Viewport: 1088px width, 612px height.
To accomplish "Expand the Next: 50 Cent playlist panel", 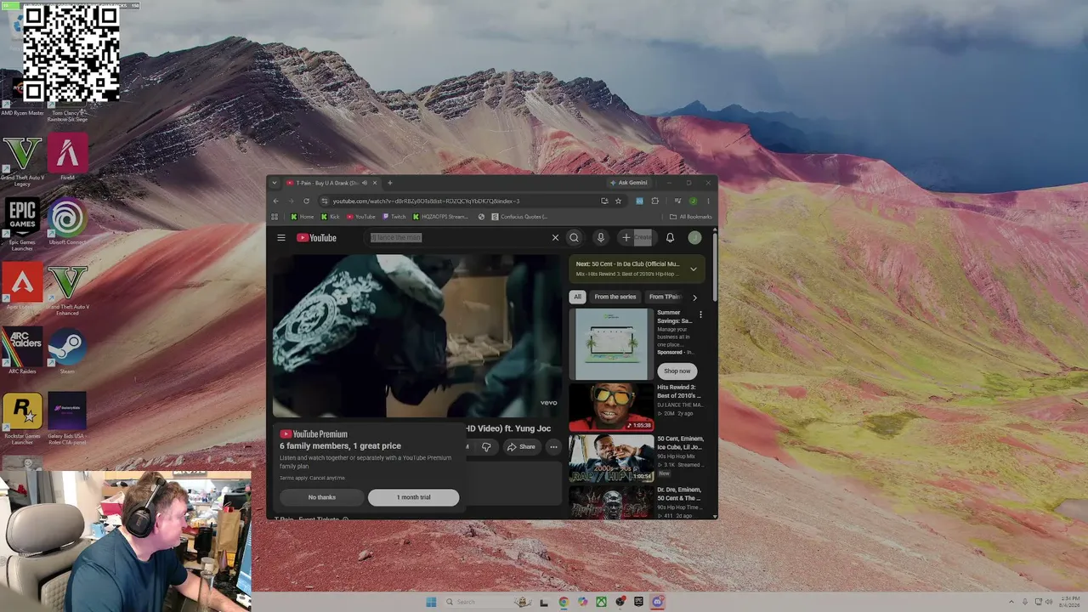I will click(693, 269).
